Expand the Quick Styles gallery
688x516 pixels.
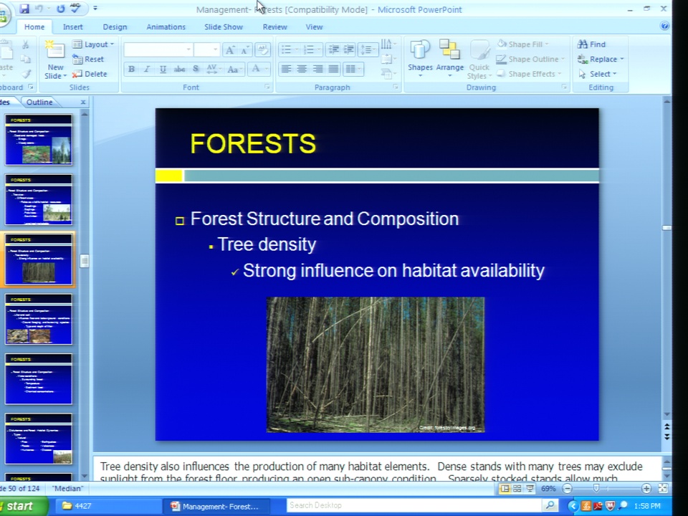point(479,59)
